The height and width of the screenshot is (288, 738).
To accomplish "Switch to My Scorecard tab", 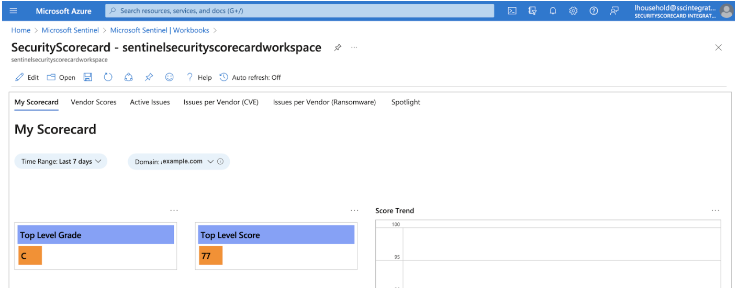I will [x=37, y=102].
